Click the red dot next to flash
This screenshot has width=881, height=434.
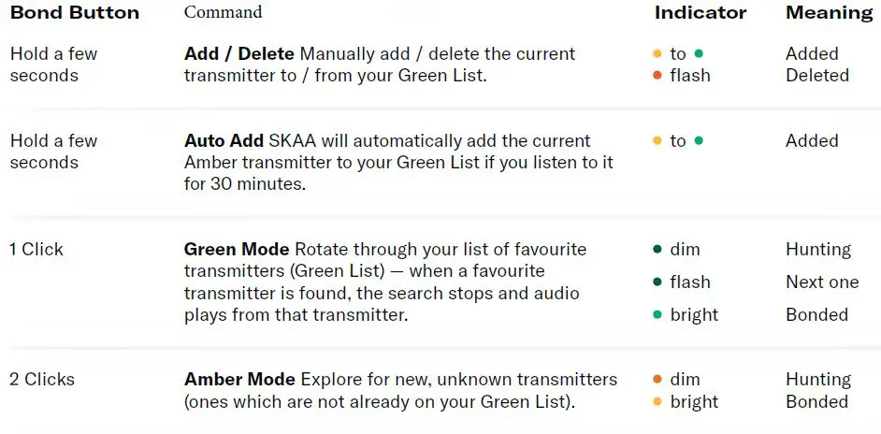point(657,76)
